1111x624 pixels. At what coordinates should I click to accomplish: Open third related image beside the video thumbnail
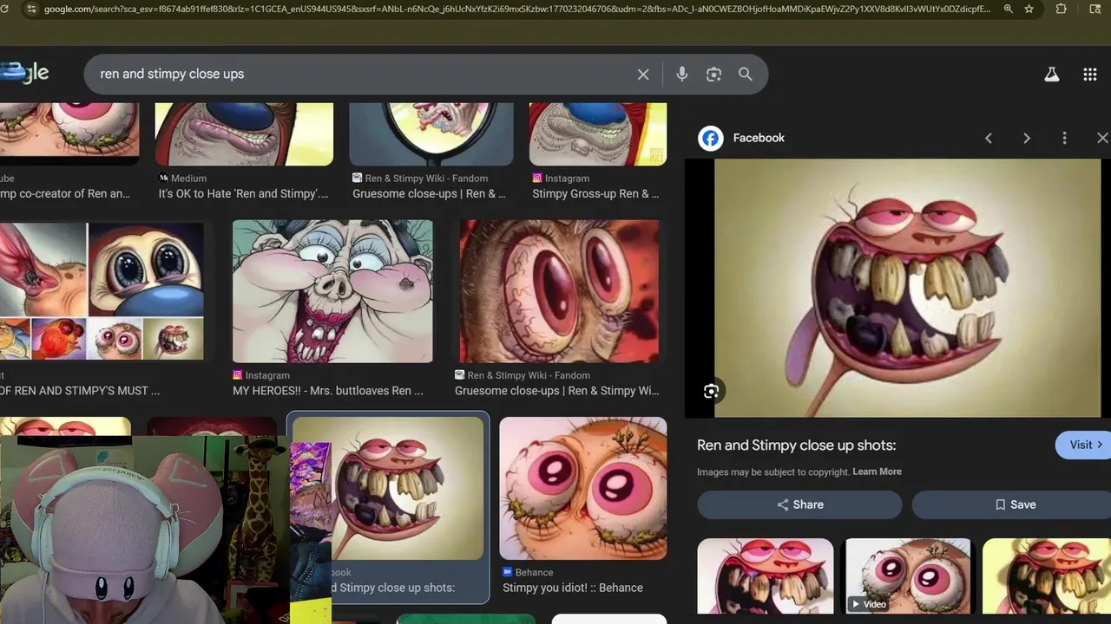pos(1047,575)
